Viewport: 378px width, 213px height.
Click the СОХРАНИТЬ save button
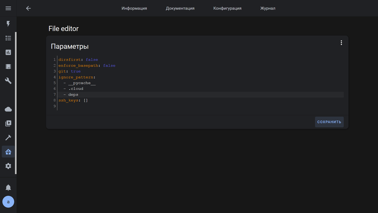click(x=329, y=122)
